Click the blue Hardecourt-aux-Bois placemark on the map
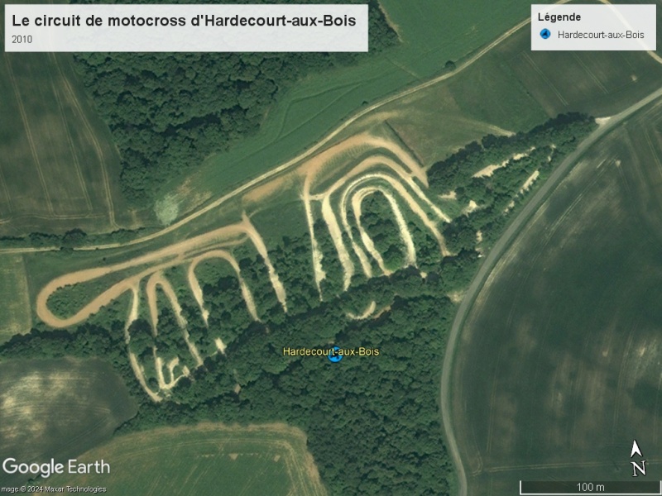 [x=335, y=355]
